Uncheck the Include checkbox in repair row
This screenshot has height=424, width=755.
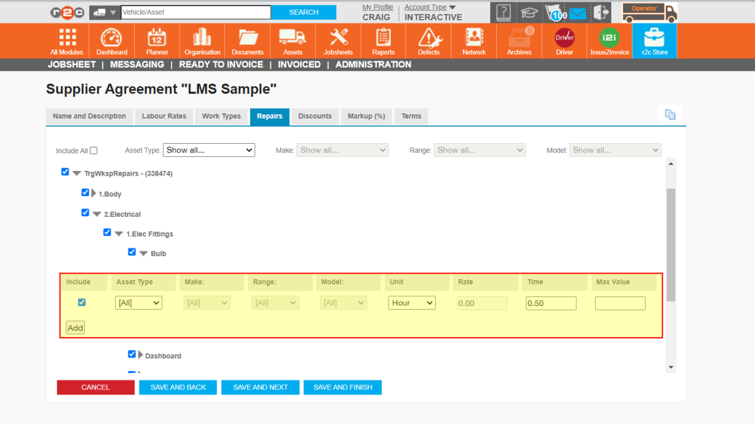point(82,302)
